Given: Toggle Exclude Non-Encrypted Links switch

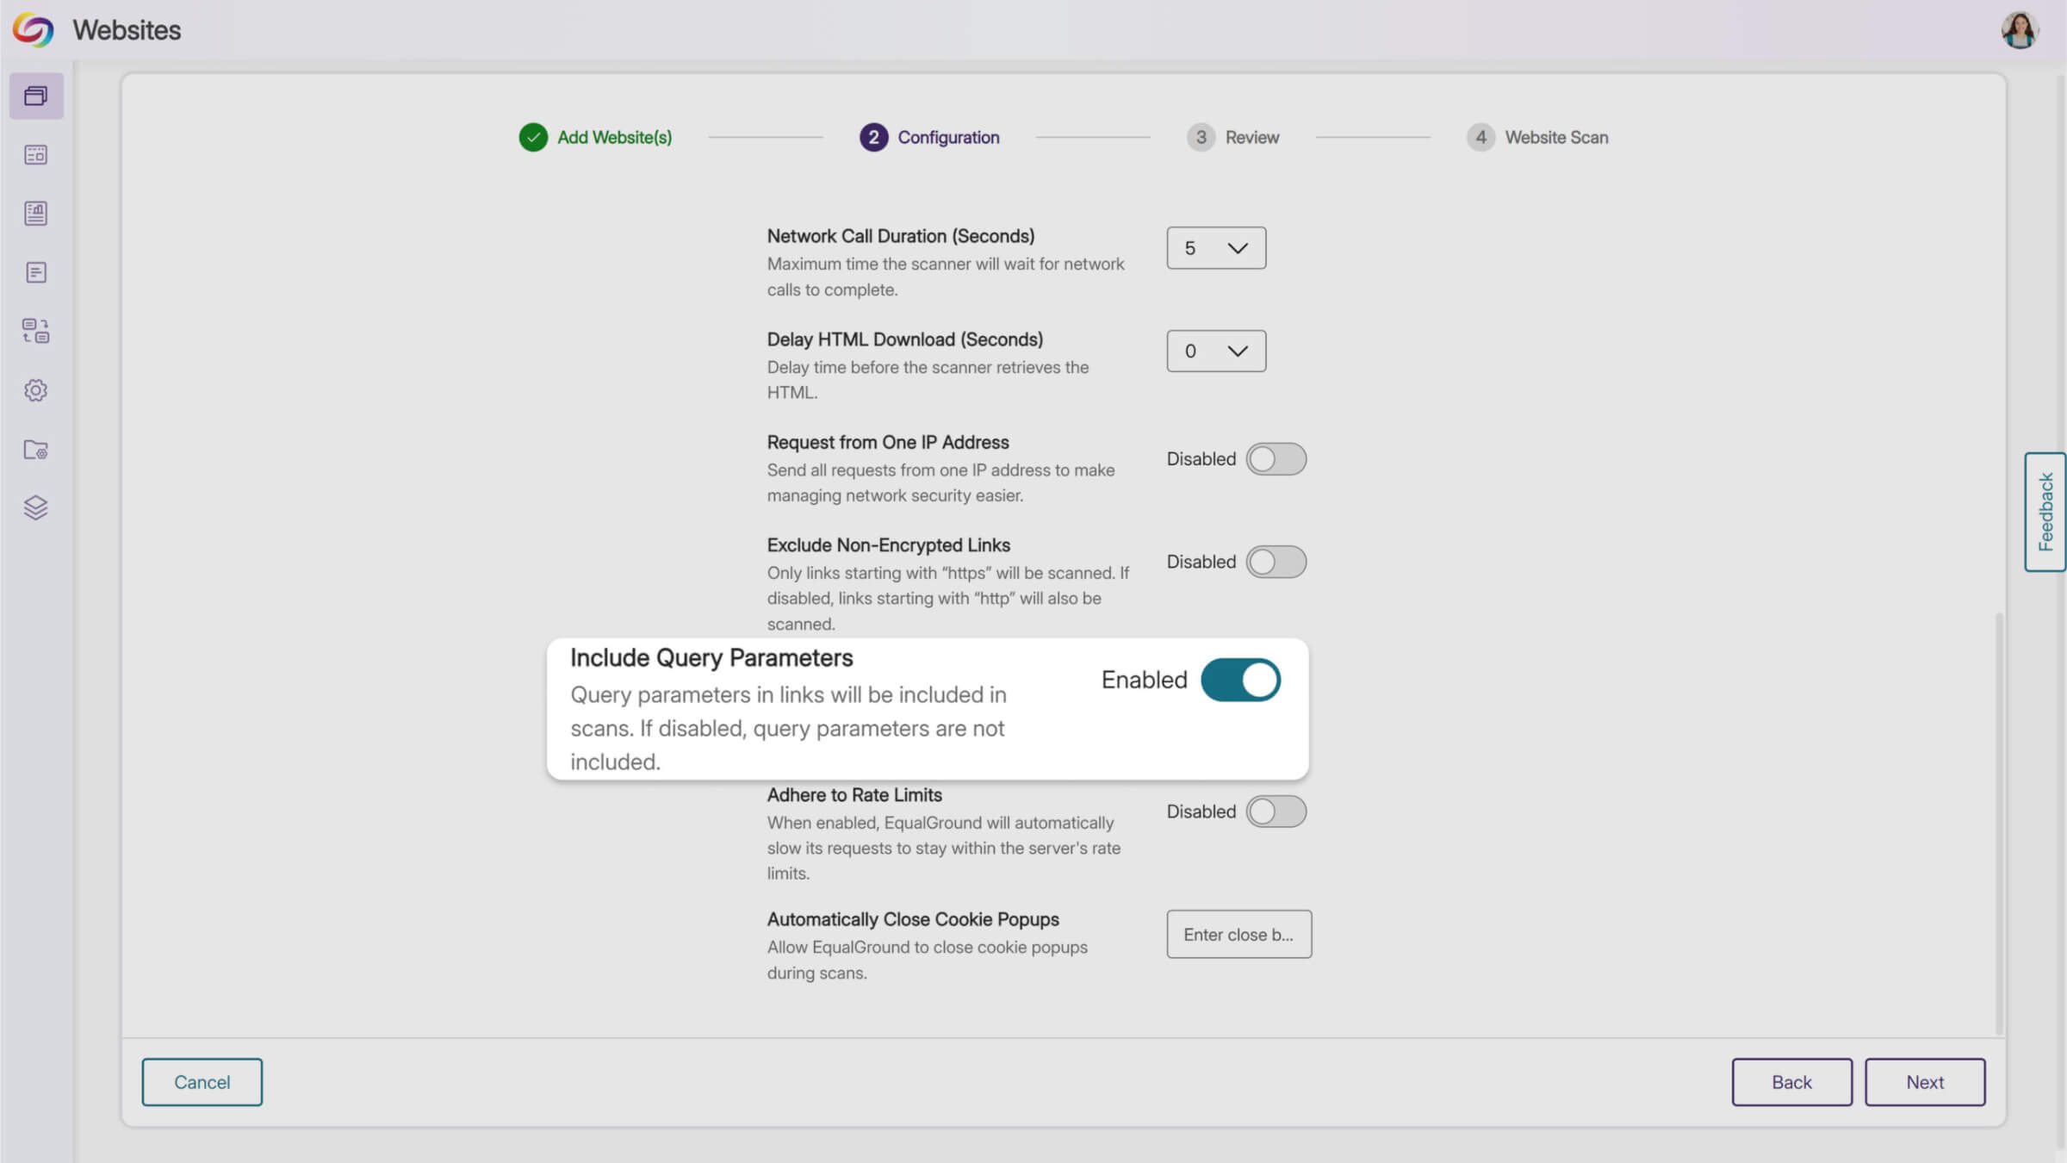Looking at the screenshot, I should (x=1276, y=562).
